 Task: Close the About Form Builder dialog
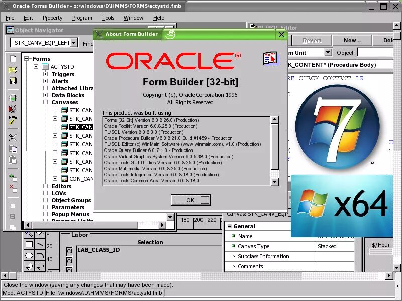pos(281,34)
